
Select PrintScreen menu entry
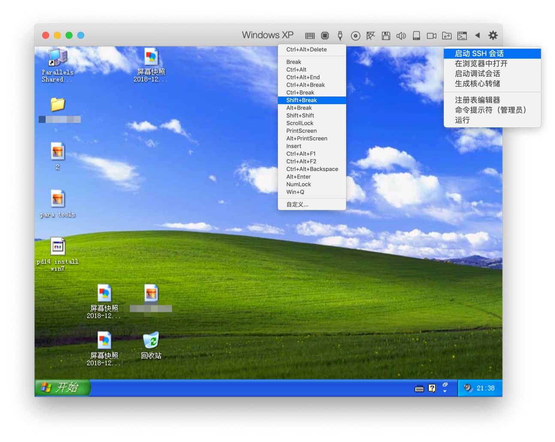pyautogui.click(x=312, y=131)
